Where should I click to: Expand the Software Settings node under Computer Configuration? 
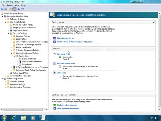click(x=5, y=19)
